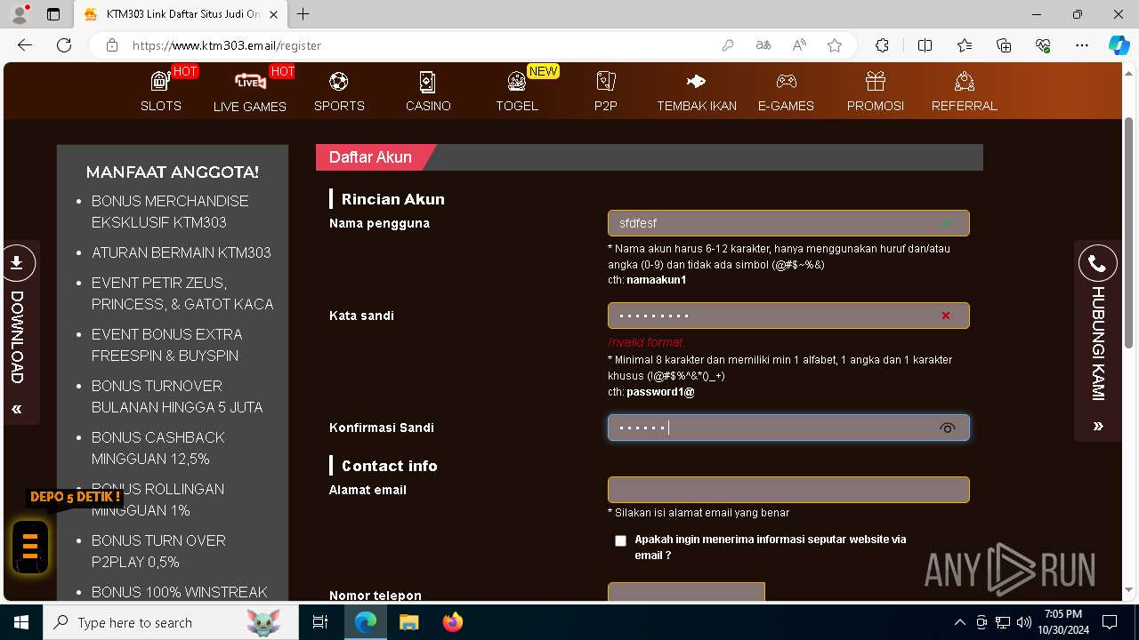
Task: Tick the email information subscription checkbox
Action: (x=620, y=540)
